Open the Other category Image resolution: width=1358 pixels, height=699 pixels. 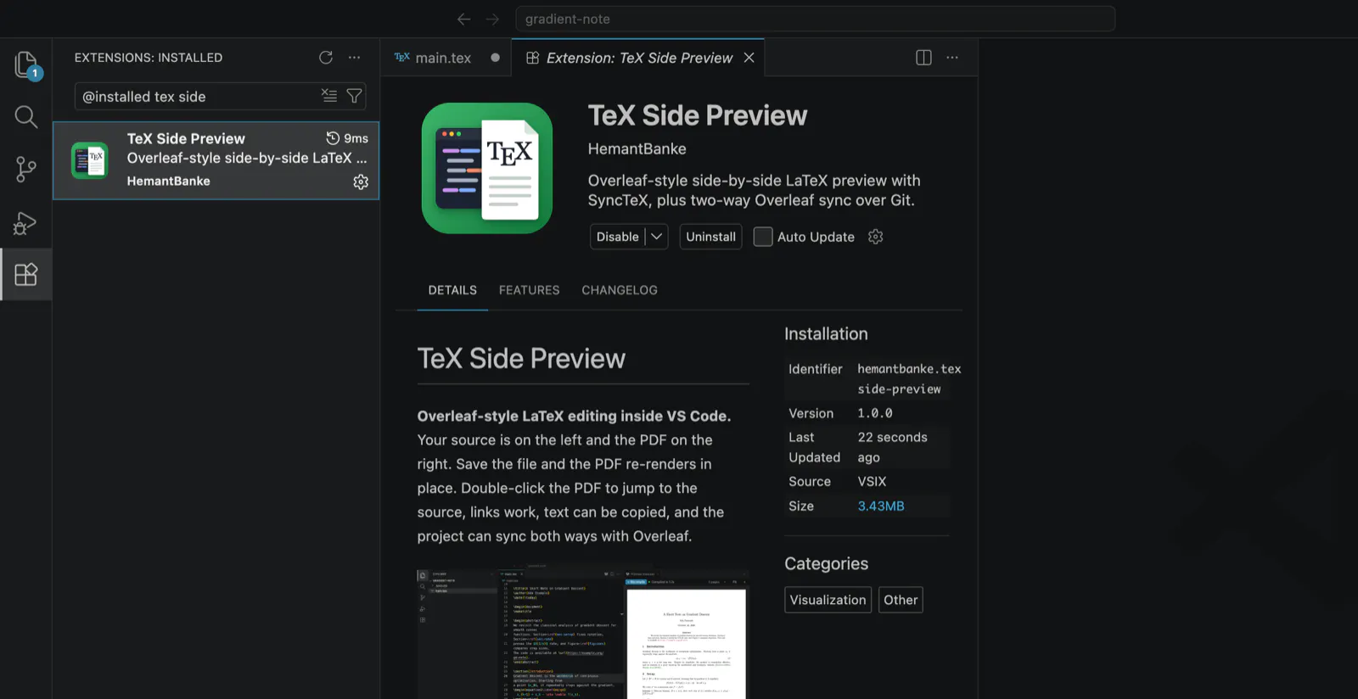[x=901, y=600]
